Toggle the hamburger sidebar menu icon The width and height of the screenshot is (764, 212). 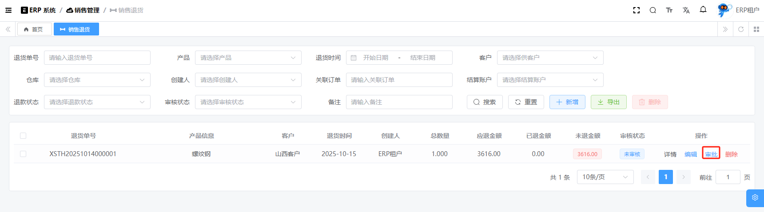[8, 10]
